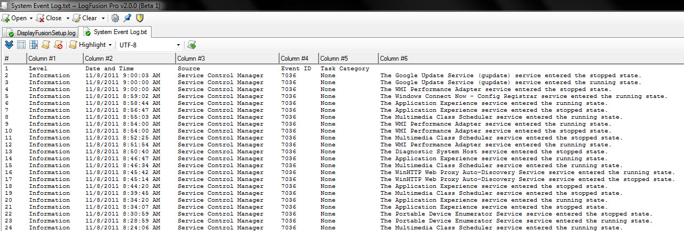This screenshot has height=231, width=684.
Task: Click the grid with wrench icon
Action: pyautogui.click(x=34, y=45)
